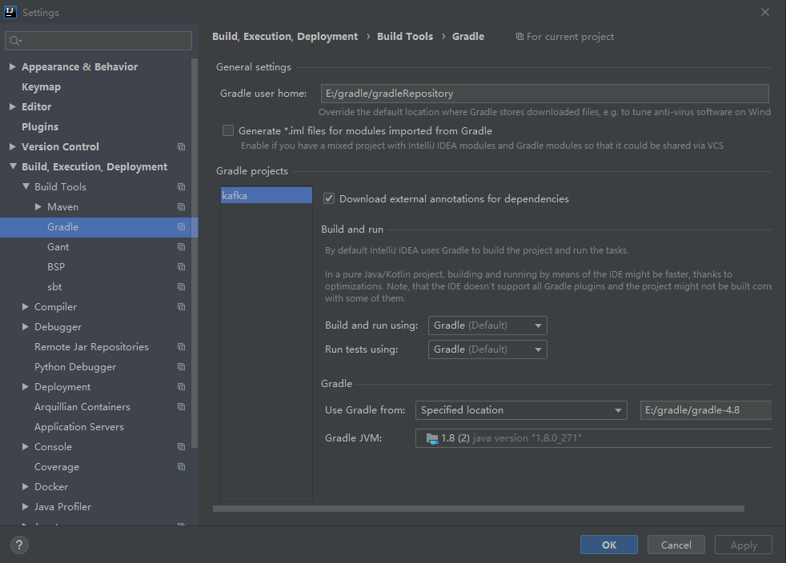
Task: Select BSP under Build Tools
Action: pos(56,267)
